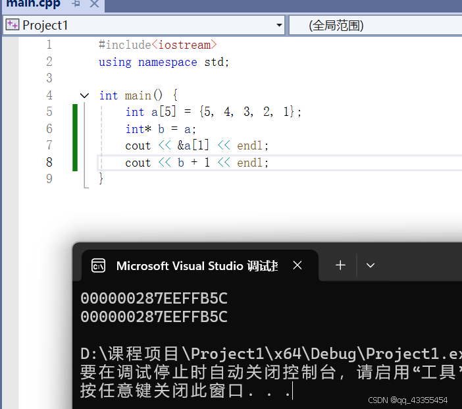The width and height of the screenshot is (462, 409).
Task: Click the Project1 C++ project icon
Action: tap(13, 25)
